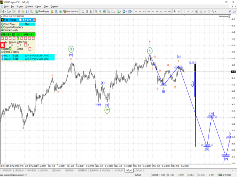Screen dimensions: 237x177
Task: Collapse the Fibonacci levels section
Action: [x=2, y=30]
